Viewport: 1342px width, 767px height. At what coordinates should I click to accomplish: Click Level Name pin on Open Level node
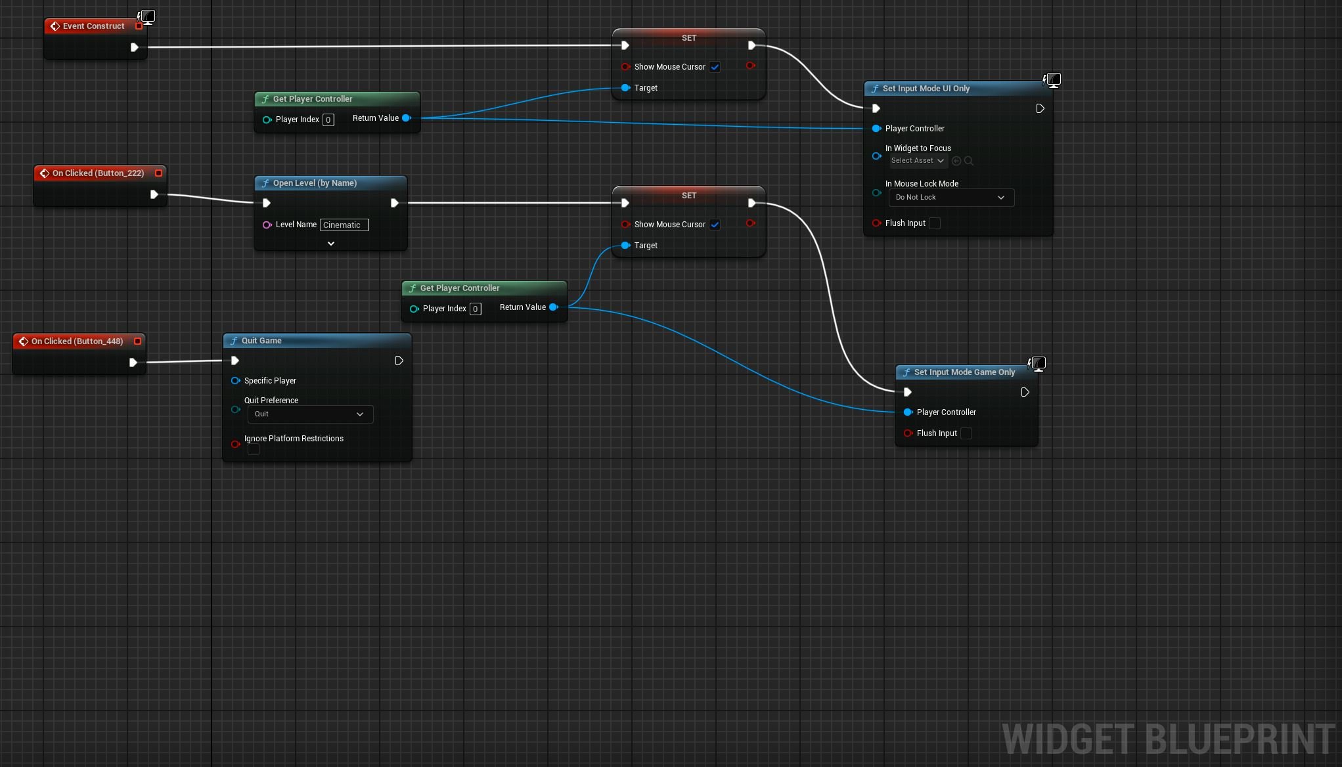pyautogui.click(x=267, y=225)
